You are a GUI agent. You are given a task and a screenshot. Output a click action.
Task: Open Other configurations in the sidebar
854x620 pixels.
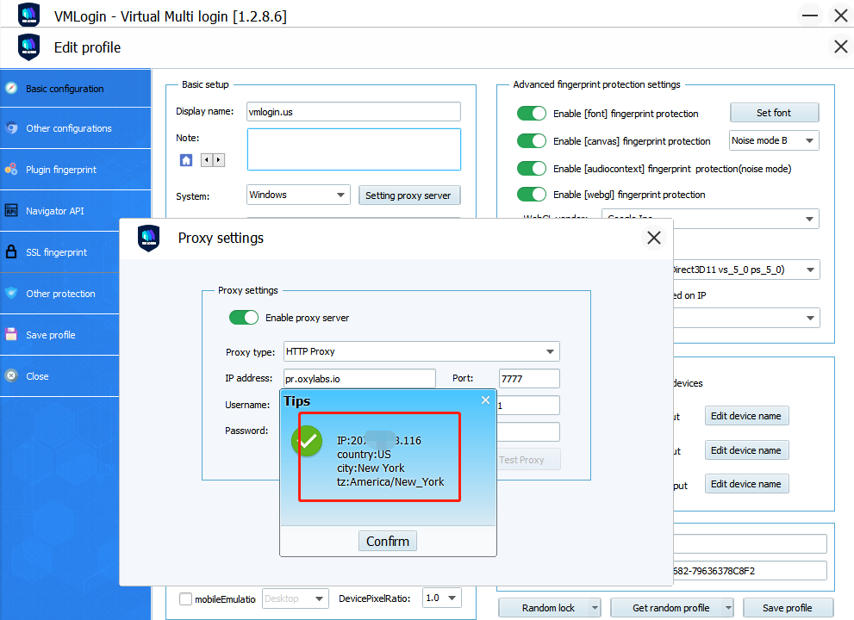[x=75, y=128]
